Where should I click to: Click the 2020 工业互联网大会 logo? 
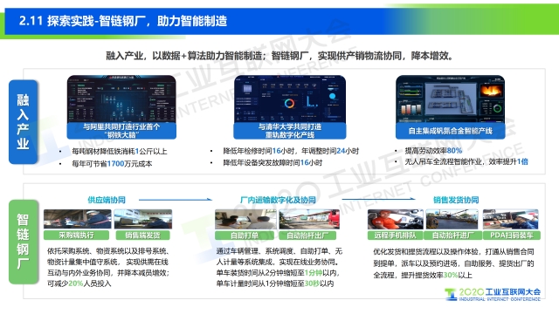493,295
